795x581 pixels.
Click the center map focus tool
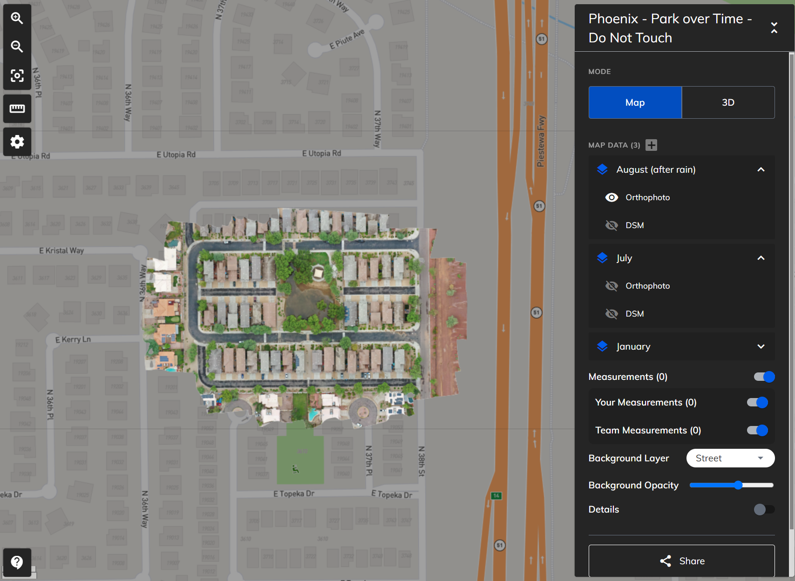coord(17,76)
